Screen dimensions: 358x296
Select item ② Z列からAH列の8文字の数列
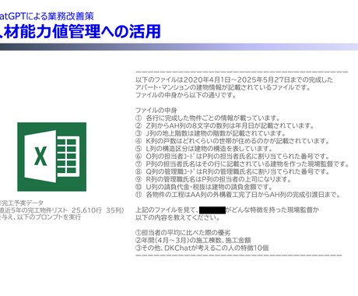225,125
